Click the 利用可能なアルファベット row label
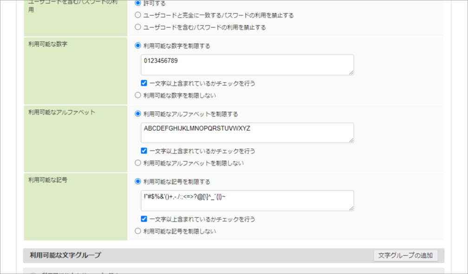 click(61, 112)
